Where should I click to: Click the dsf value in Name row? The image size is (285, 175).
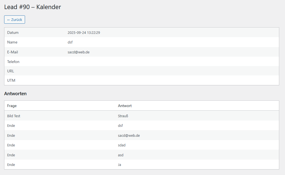pos(70,42)
